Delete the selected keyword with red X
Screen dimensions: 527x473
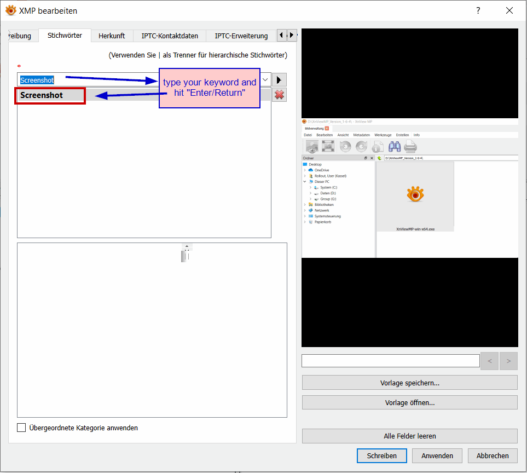pos(279,95)
